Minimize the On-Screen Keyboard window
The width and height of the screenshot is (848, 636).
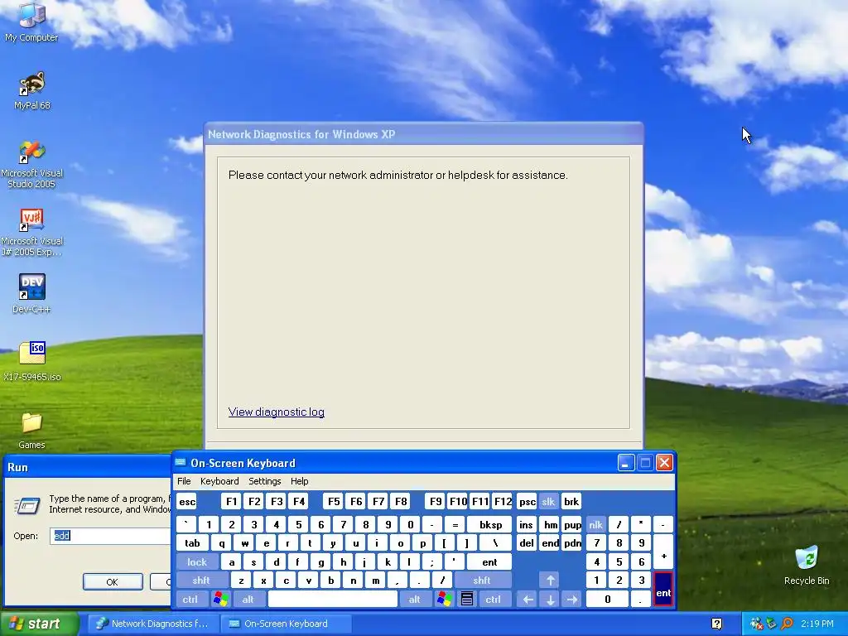click(626, 463)
